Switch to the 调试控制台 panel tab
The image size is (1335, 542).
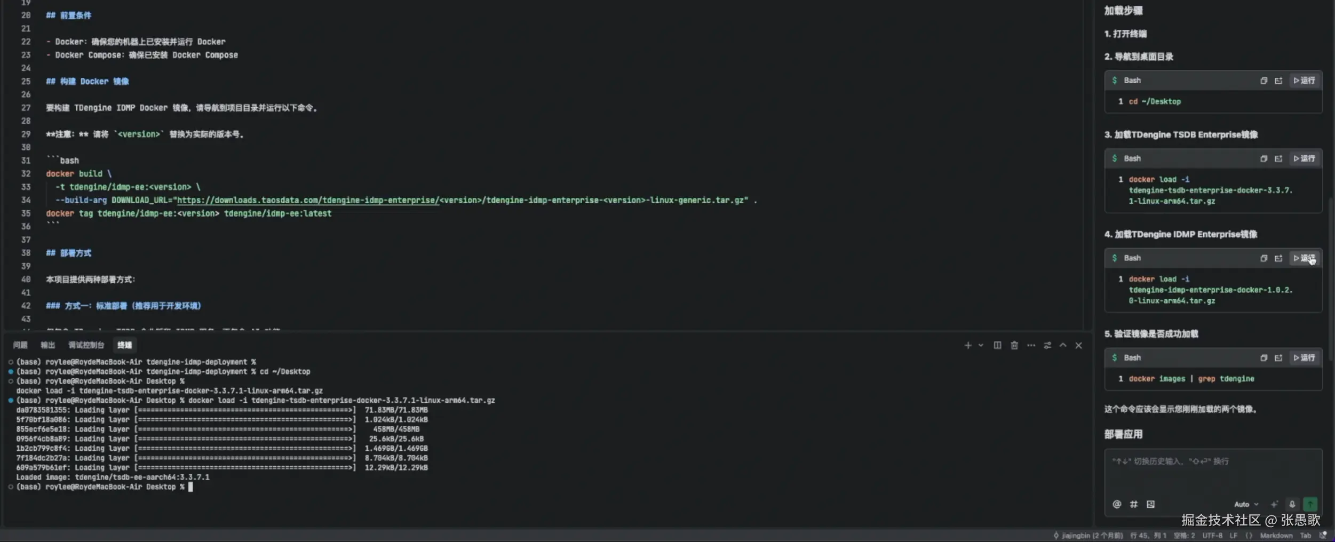pyautogui.click(x=86, y=345)
